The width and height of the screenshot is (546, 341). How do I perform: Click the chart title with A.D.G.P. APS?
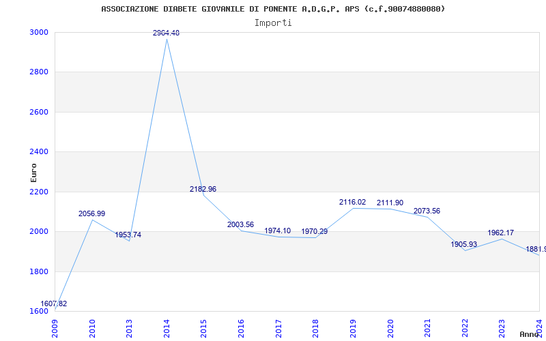coord(273,9)
